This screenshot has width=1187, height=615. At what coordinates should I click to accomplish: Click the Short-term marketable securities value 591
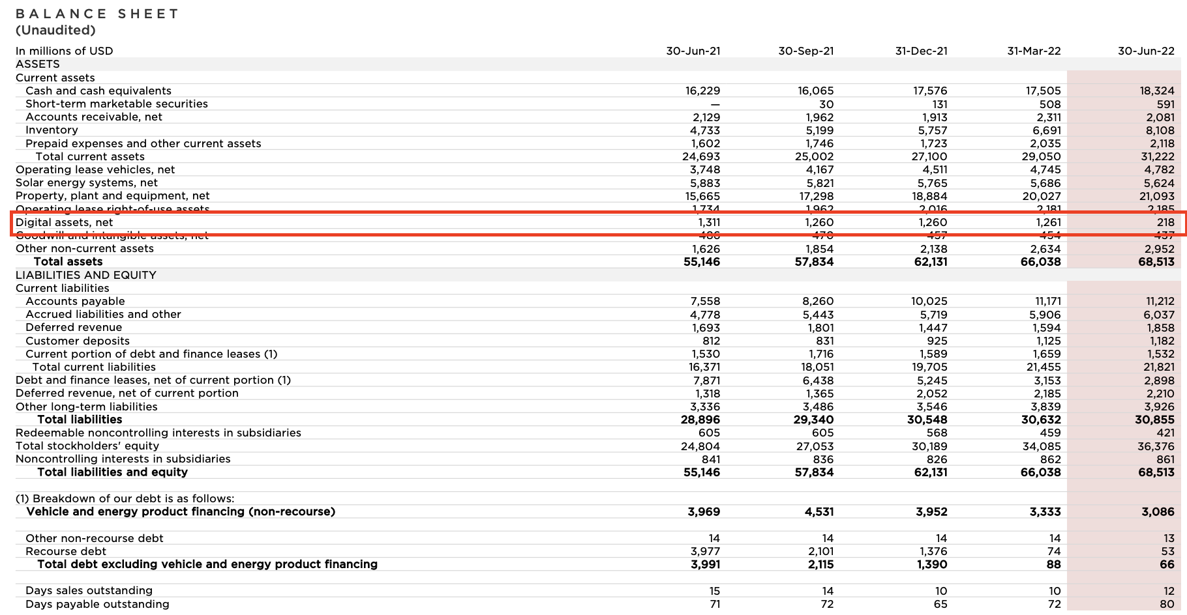click(x=1165, y=104)
